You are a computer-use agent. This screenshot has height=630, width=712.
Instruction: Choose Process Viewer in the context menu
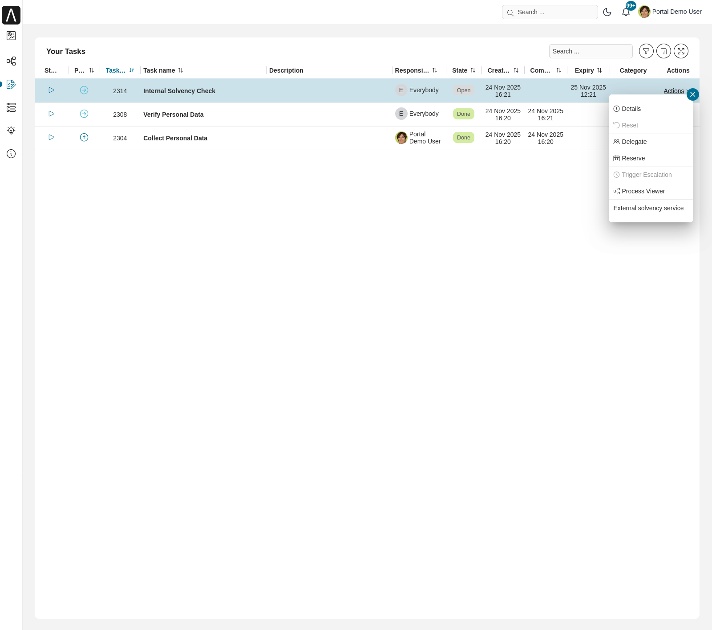click(x=643, y=191)
